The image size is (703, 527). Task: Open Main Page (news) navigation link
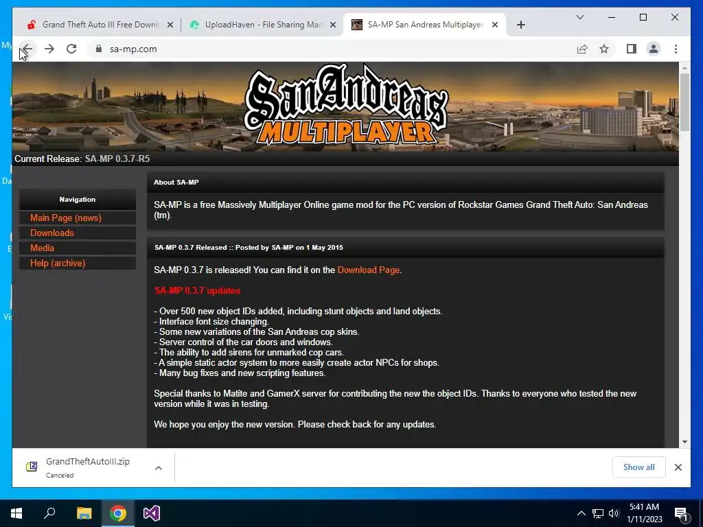point(66,218)
